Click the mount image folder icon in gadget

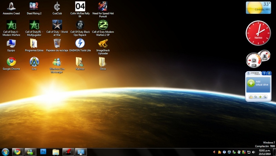point(251,97)
